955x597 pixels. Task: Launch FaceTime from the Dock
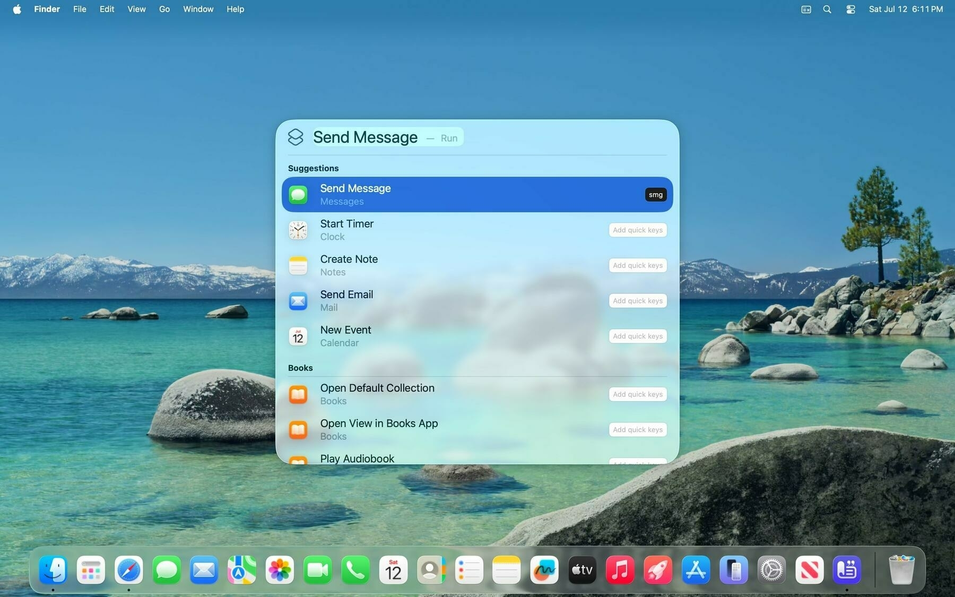(318, 570)
